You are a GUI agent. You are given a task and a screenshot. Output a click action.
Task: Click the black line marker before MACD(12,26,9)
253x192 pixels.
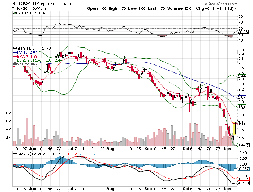15,154
